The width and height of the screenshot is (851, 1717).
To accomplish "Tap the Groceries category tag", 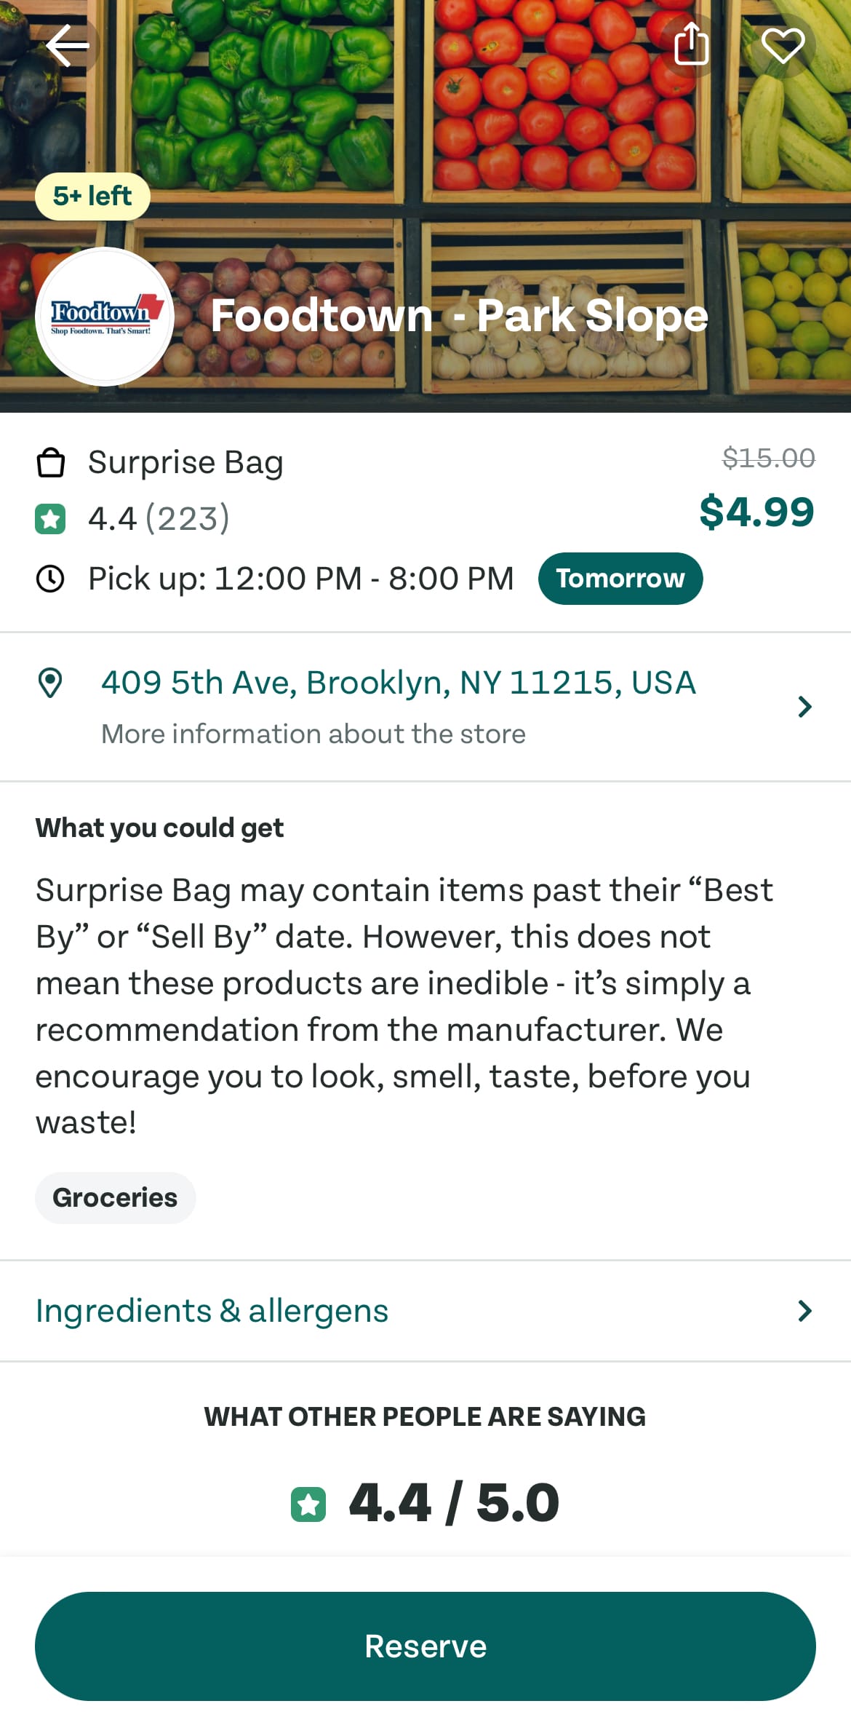I will click(115, 1197).
